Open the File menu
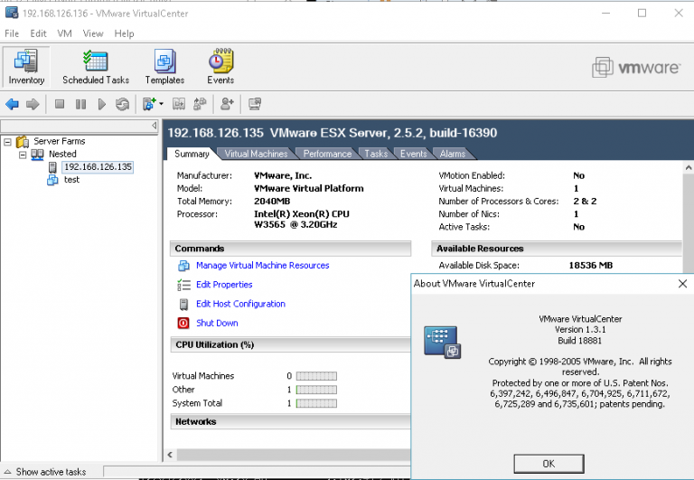This screenshot has height=480, width=694. 12,33
